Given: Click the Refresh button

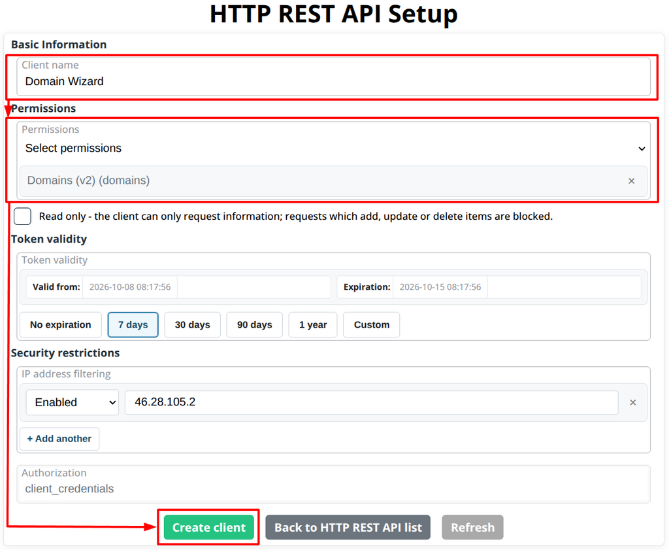Looking at the screenshot, I should click(473, 527).
